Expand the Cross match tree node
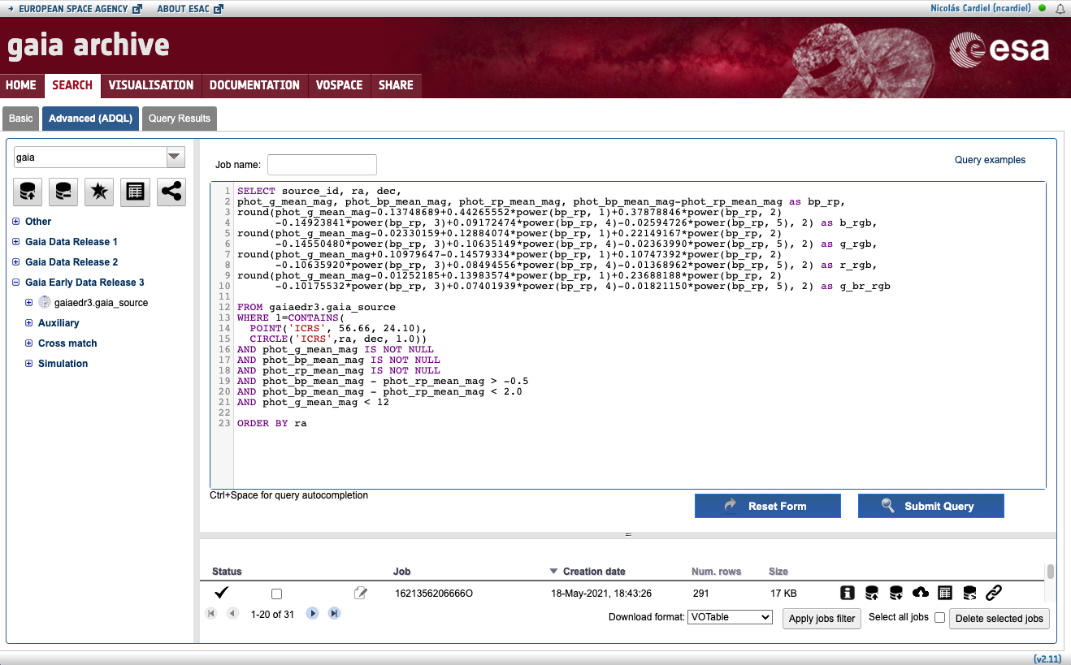 (x=29, y=343)
